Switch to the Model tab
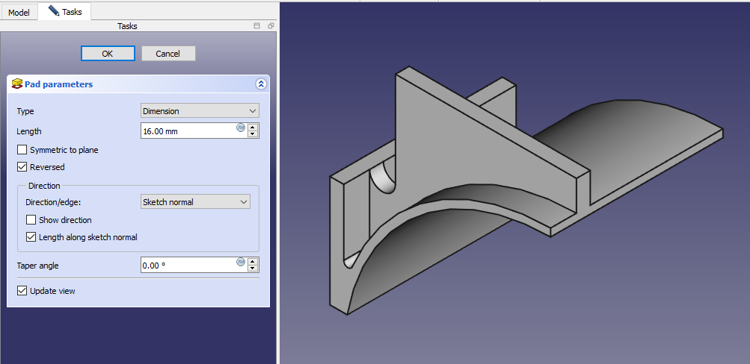750x364 pixels. click(19, 12)
